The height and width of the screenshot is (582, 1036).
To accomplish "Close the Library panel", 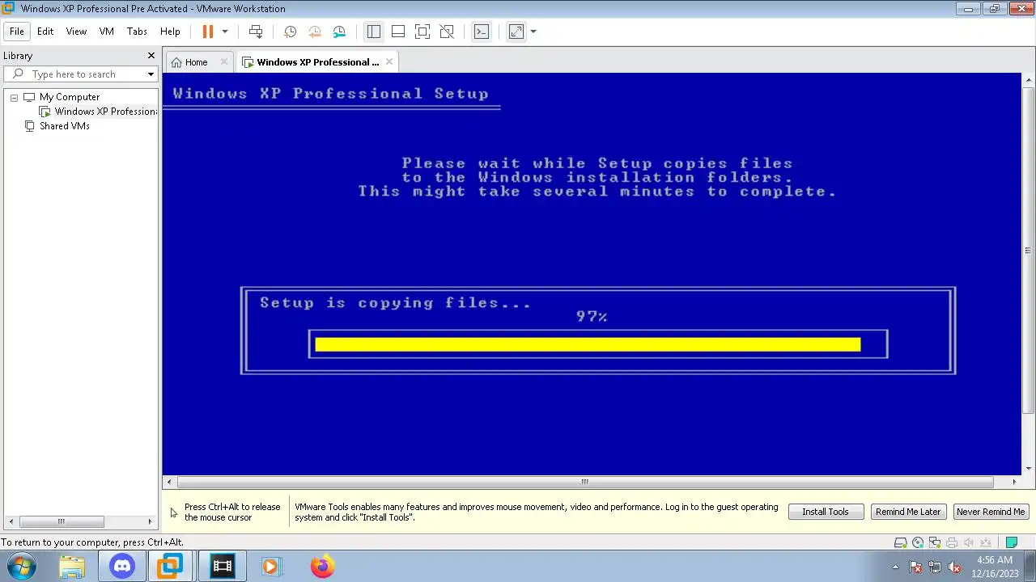I will 151,55.
